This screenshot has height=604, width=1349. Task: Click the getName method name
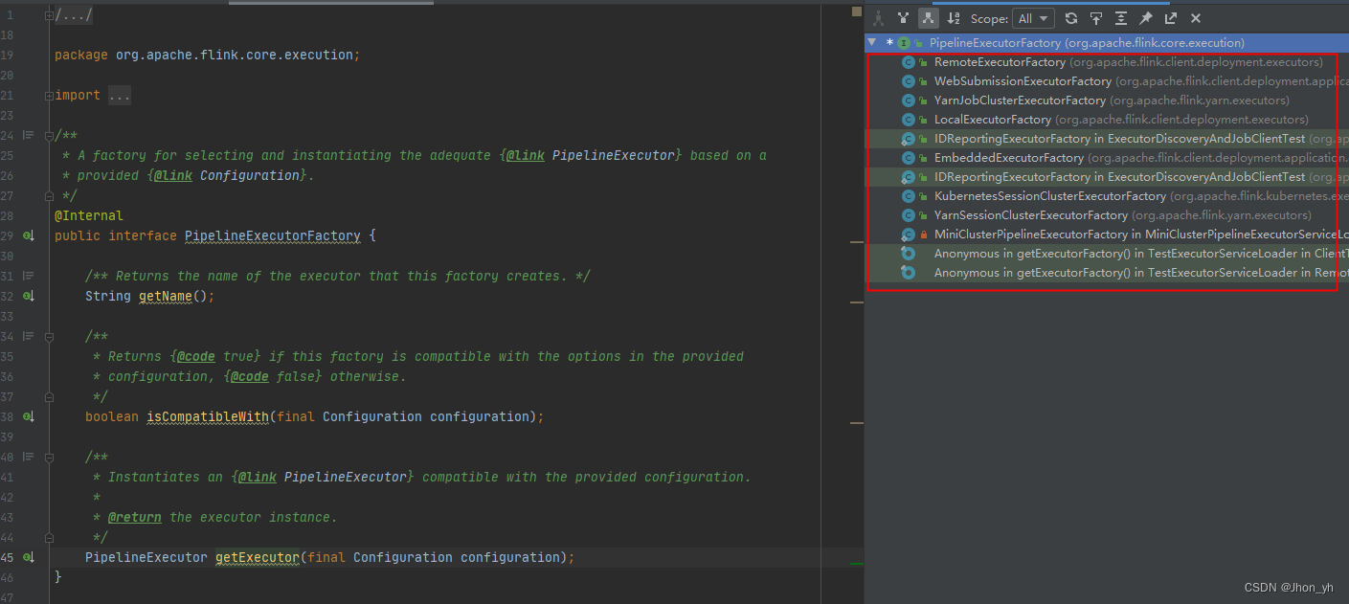tap(166, 296)
